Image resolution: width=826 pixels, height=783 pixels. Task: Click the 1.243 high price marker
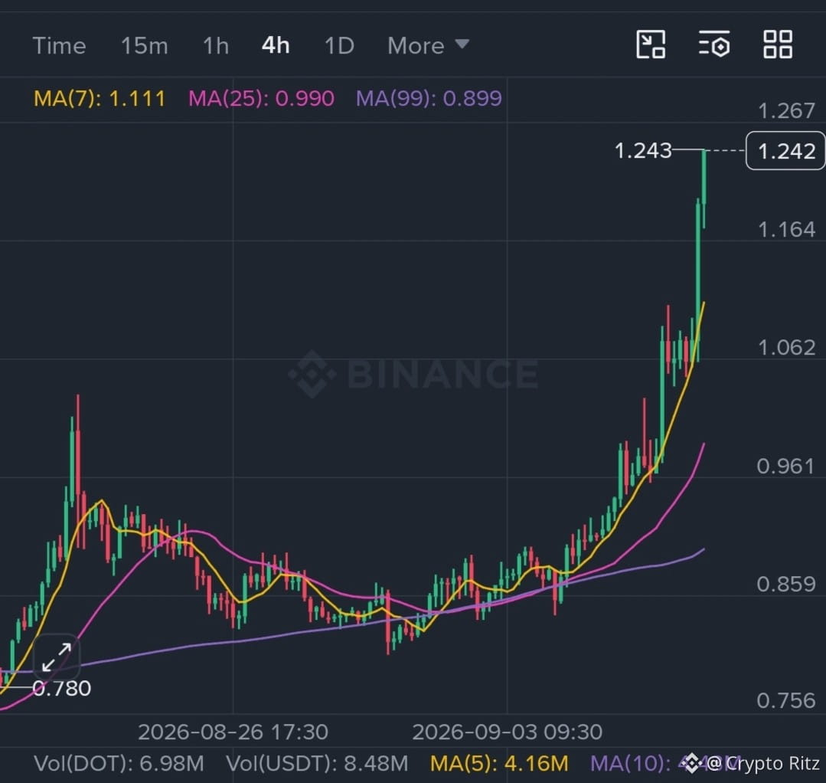[x=643, y=151]
